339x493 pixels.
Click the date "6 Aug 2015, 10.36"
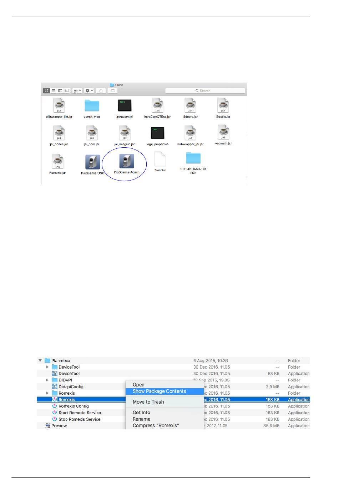[211, 361]
